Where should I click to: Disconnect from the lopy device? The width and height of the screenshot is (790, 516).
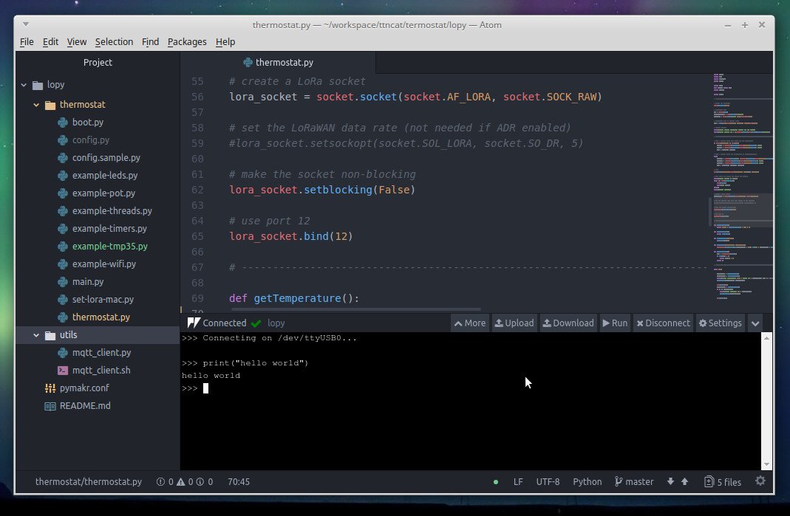click(x=663, y=323)
